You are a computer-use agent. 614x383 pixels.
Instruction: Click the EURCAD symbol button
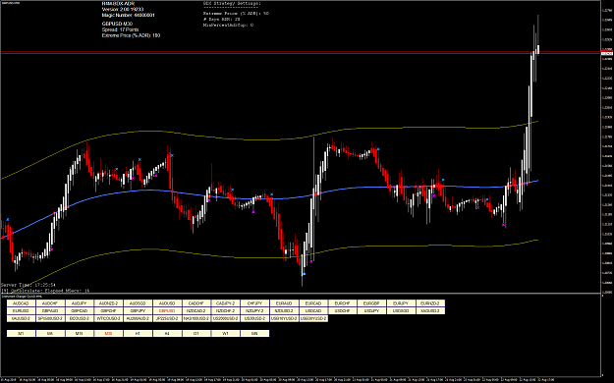click(313, 303)
